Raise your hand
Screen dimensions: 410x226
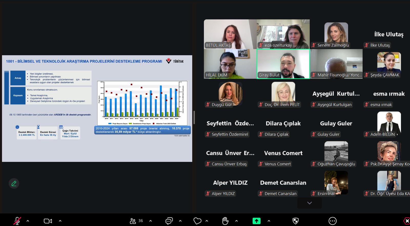(225, 221)
